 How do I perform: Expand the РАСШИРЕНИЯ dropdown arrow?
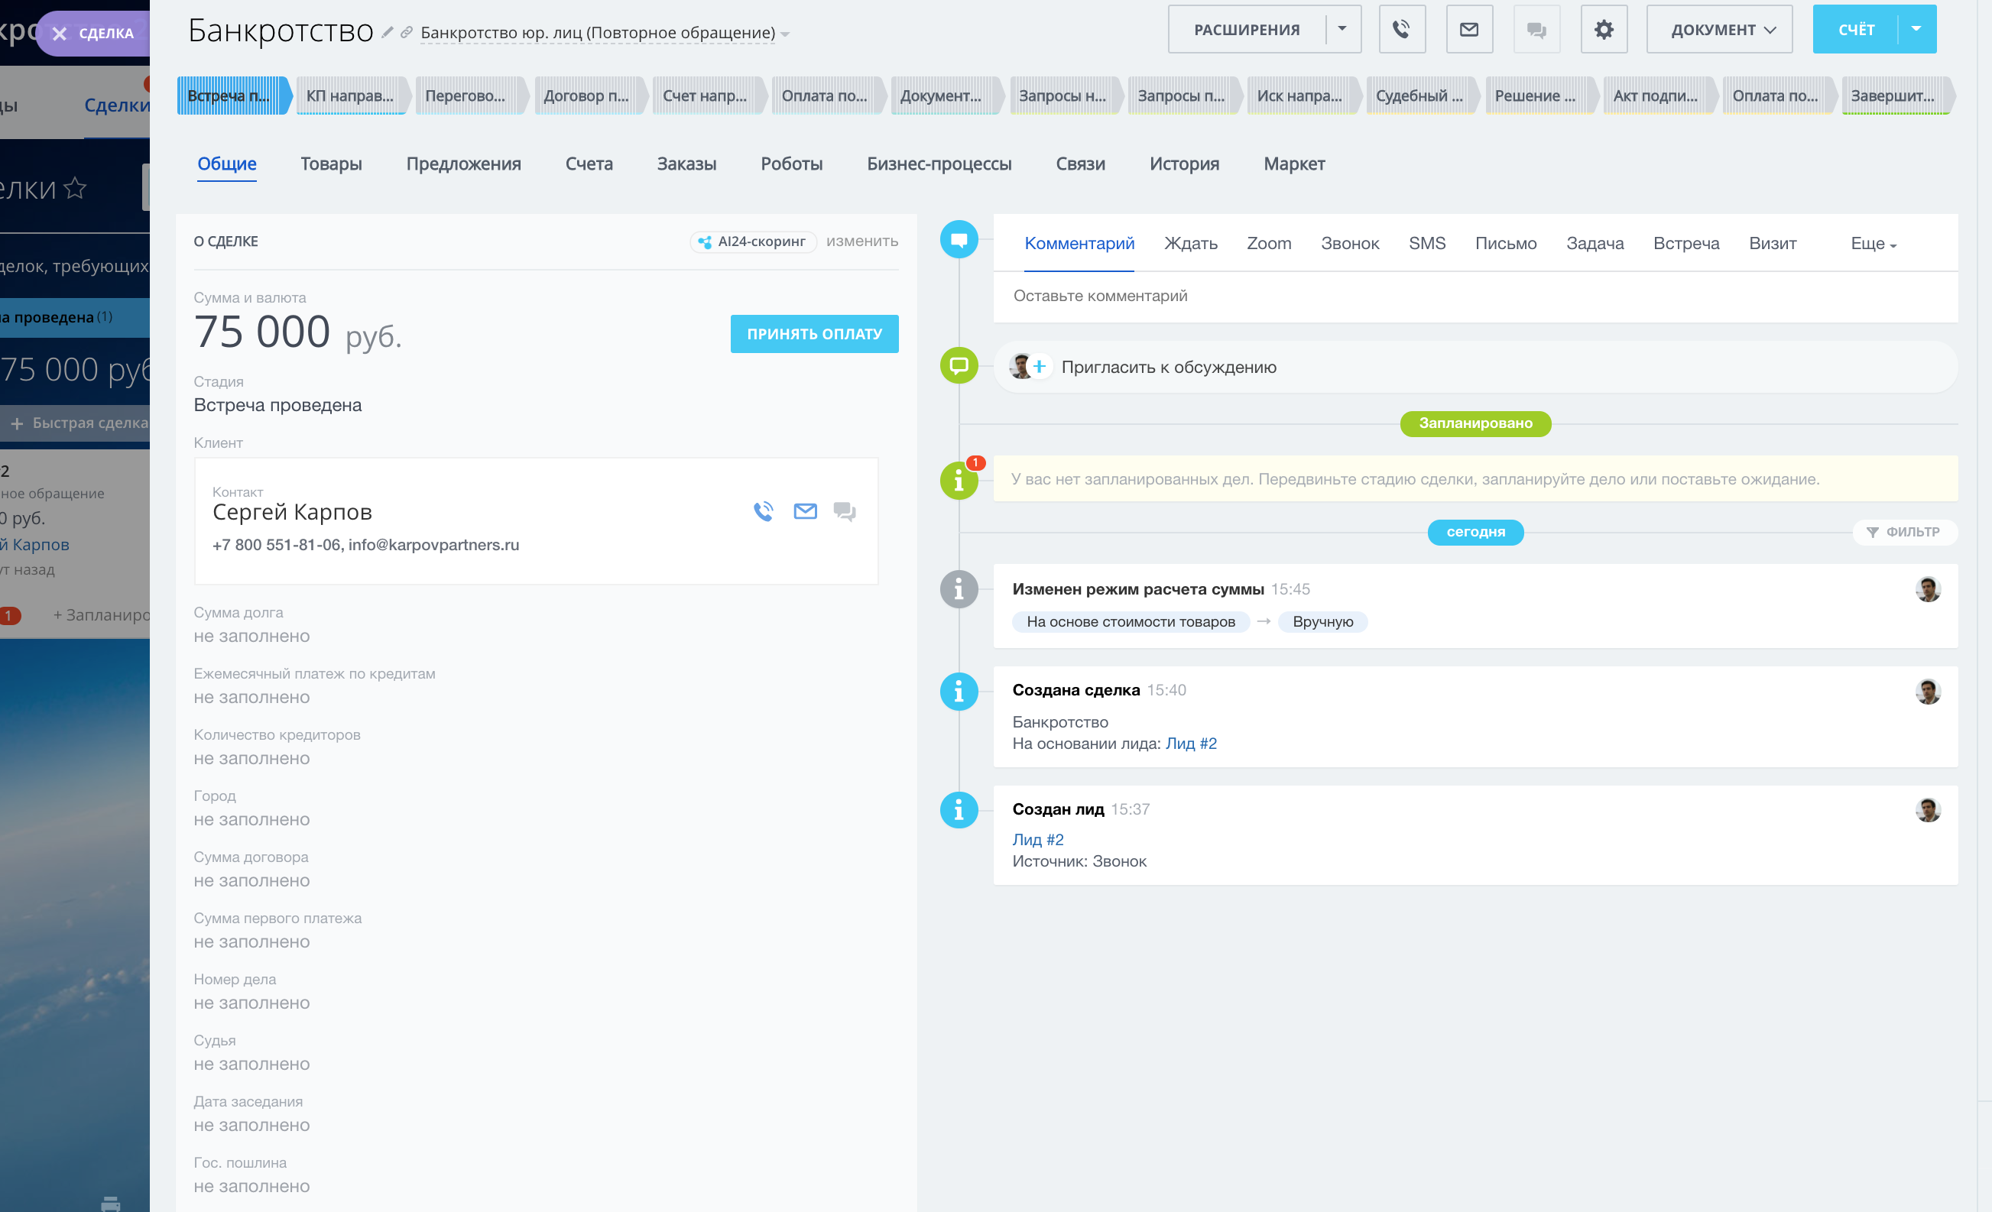coord(1342,29)
